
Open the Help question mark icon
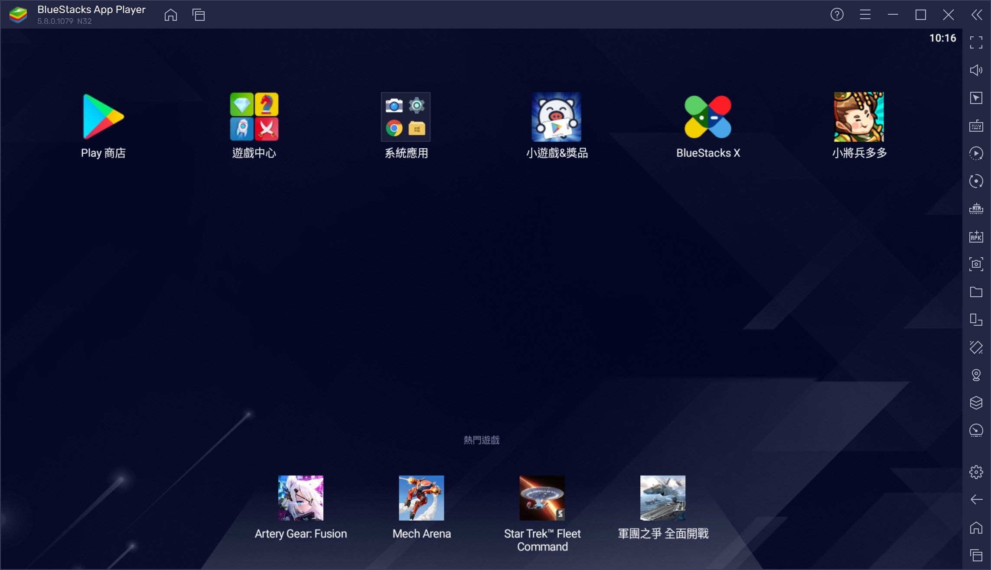(x=837, y=15)
